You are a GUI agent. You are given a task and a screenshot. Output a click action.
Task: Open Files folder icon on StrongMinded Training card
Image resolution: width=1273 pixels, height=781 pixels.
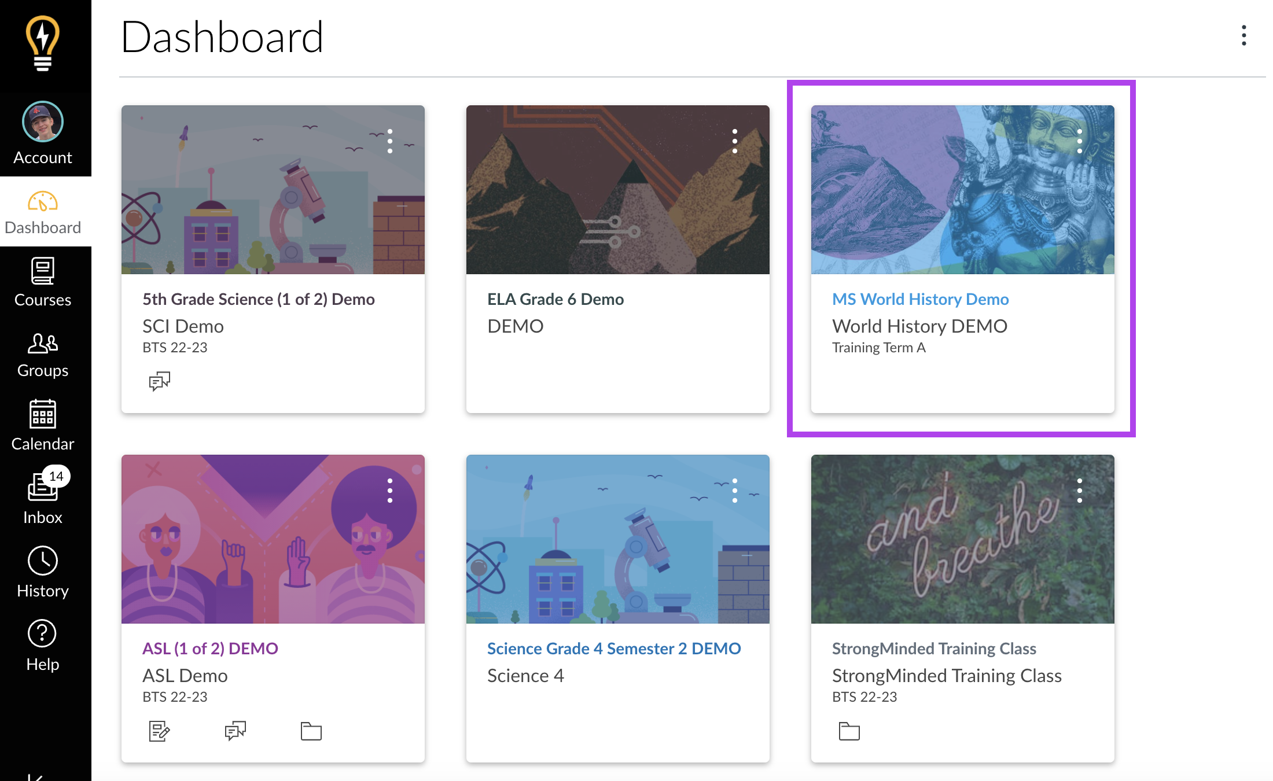tap(849, 731)
